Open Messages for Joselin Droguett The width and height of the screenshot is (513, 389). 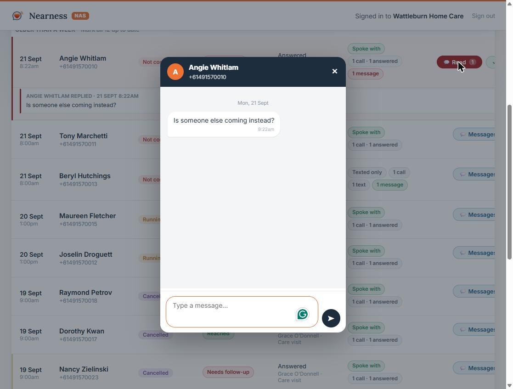474,253
